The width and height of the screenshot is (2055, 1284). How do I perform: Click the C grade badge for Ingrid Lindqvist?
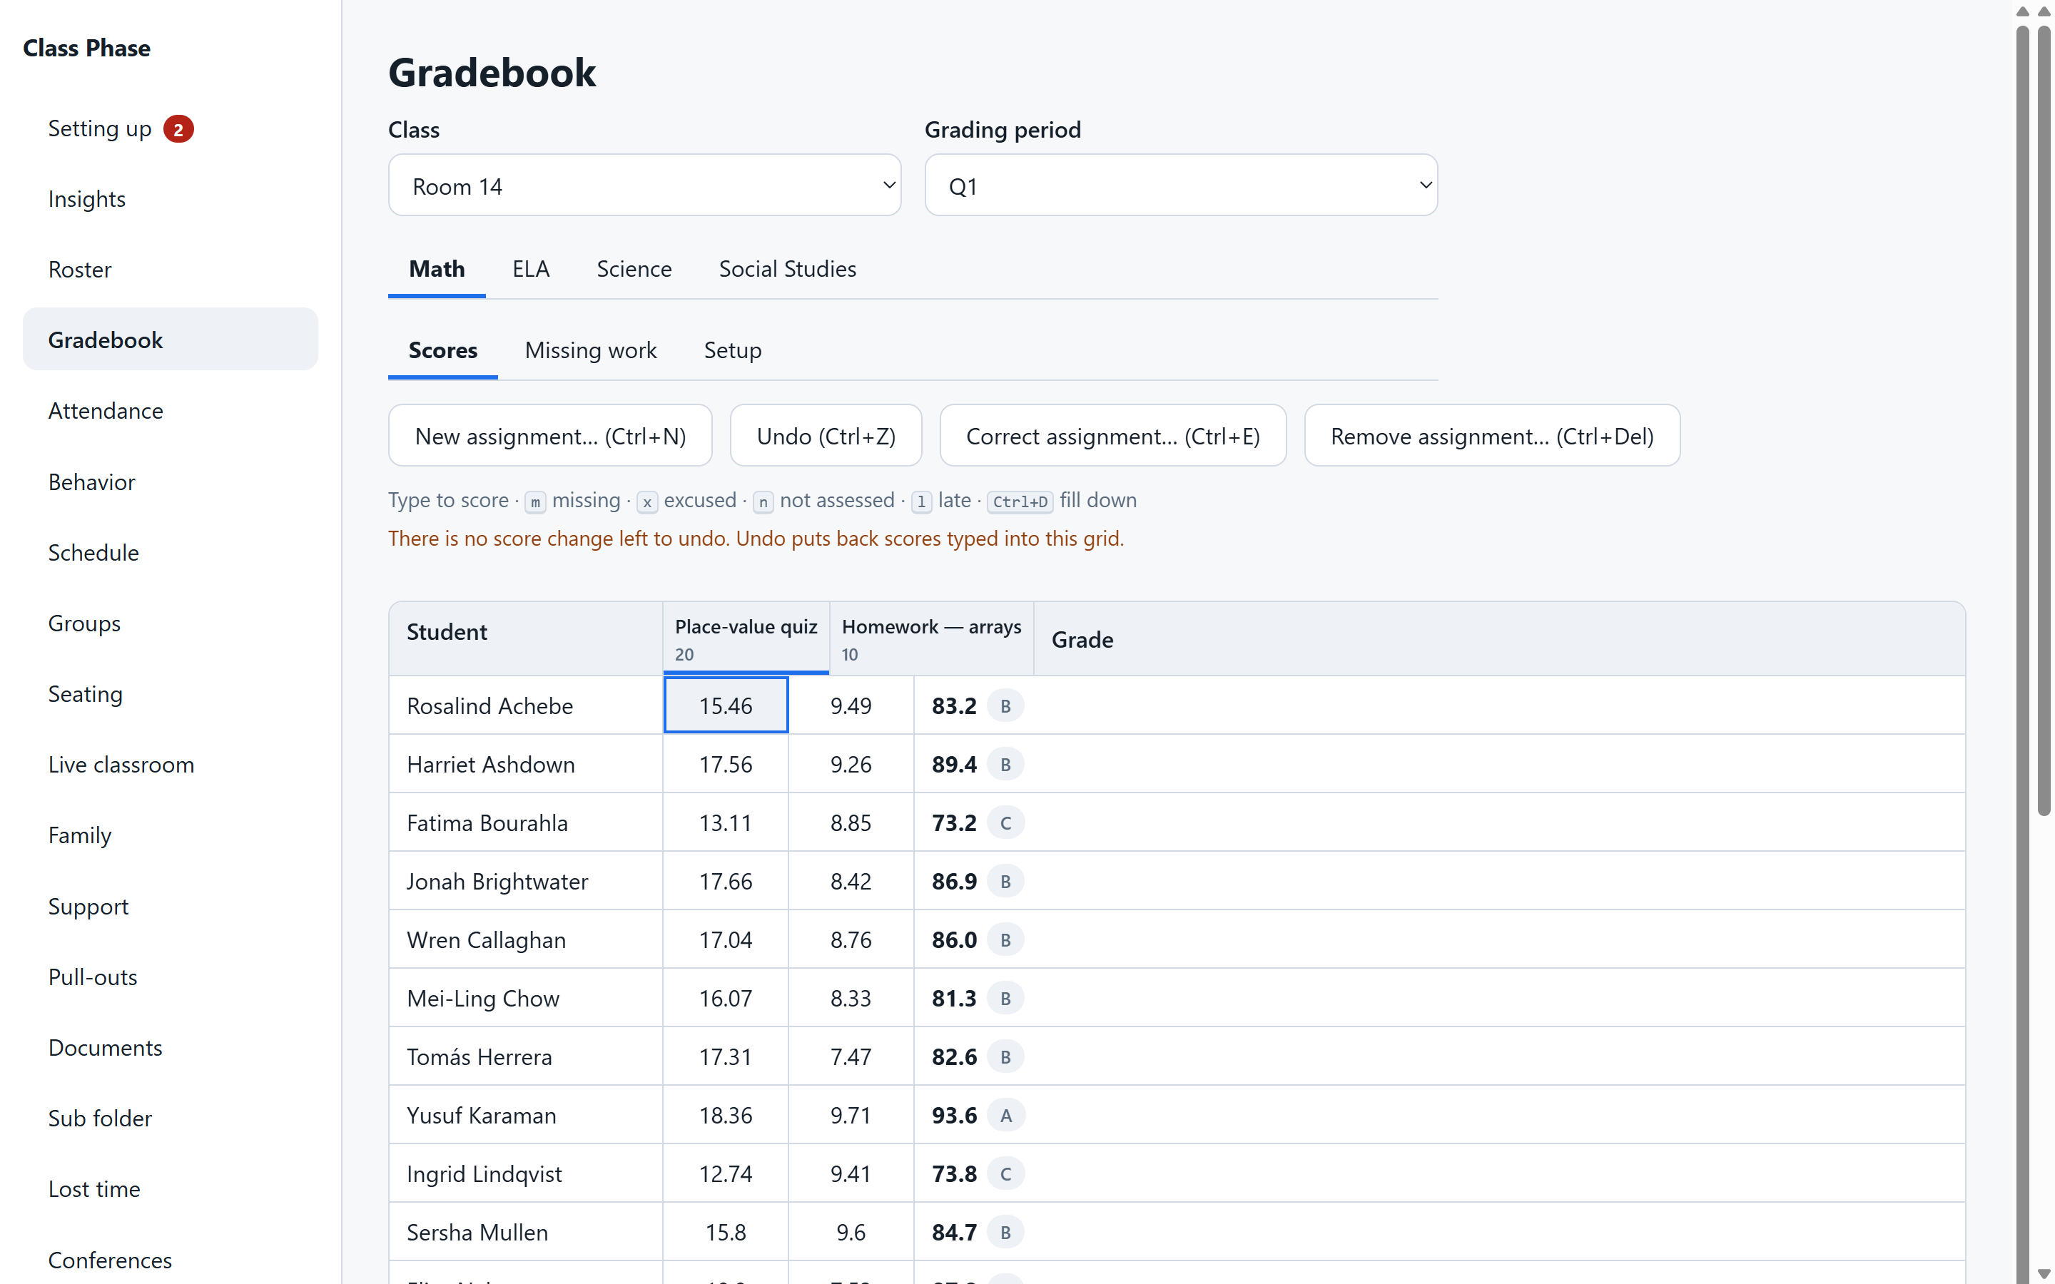(1005, 1174)
